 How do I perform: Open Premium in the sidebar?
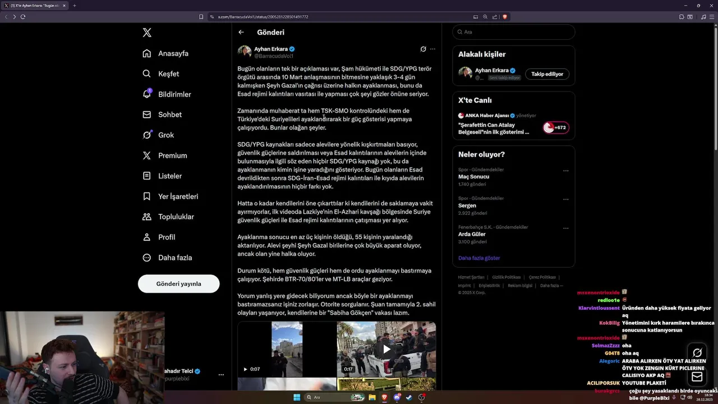click(x=164, y=155)
